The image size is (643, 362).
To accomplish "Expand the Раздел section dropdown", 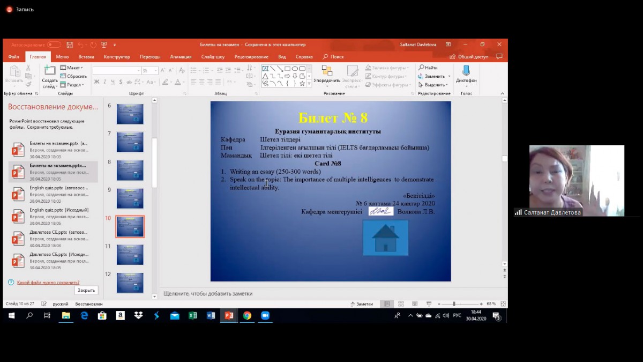I will 73,85.
